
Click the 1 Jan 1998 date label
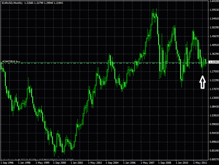(25, 163)
